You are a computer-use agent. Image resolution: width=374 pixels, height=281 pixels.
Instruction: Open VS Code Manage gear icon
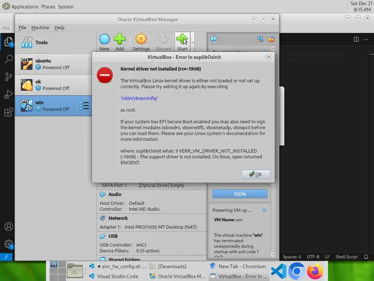[9, 244]
